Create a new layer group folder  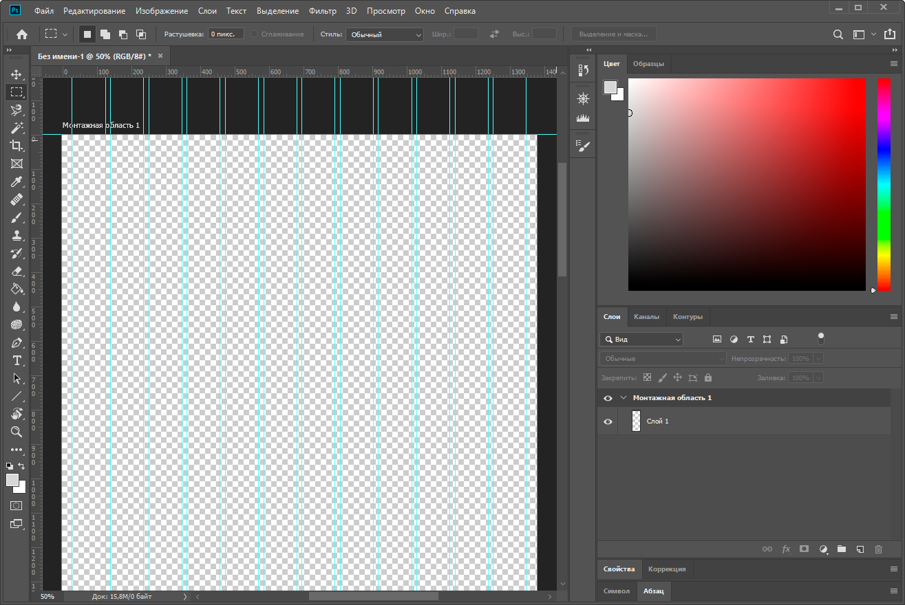tap(841, 549)
